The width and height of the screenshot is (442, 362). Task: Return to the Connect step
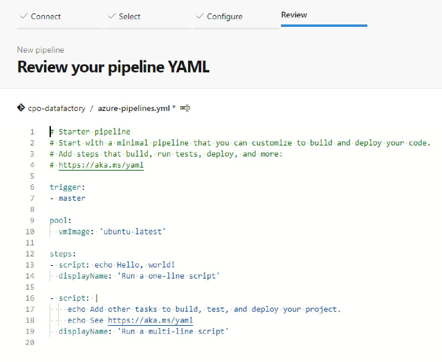(46, 16)
